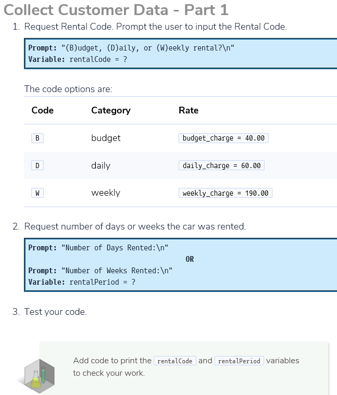Image resolution: width=337 pixels, height=395 pixels.
Task: Click the "budget_charge = 40.00" code snippet
Action: coord(223,138)
